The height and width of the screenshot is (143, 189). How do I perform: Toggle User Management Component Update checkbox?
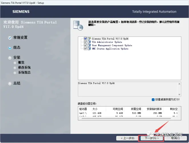click(x=85, y=45)
